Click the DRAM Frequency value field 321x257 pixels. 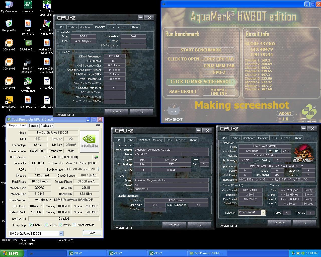[x=114, y=56]
